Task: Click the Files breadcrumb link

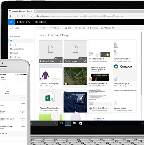Action: 41,35
